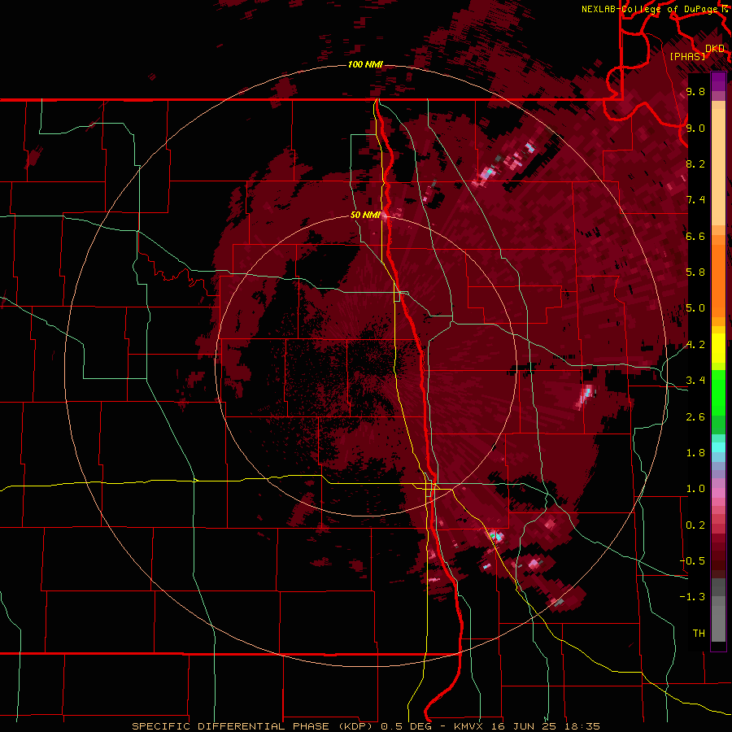Click the 9.0 value on the color scale
This screenshot has height=732, width=732.
pos(695,128)
